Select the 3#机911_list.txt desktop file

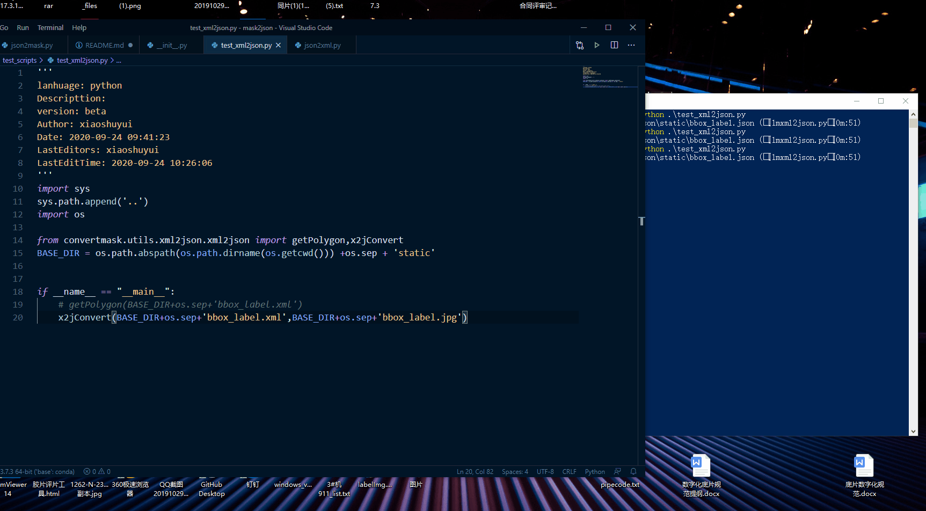pos(334,489)
